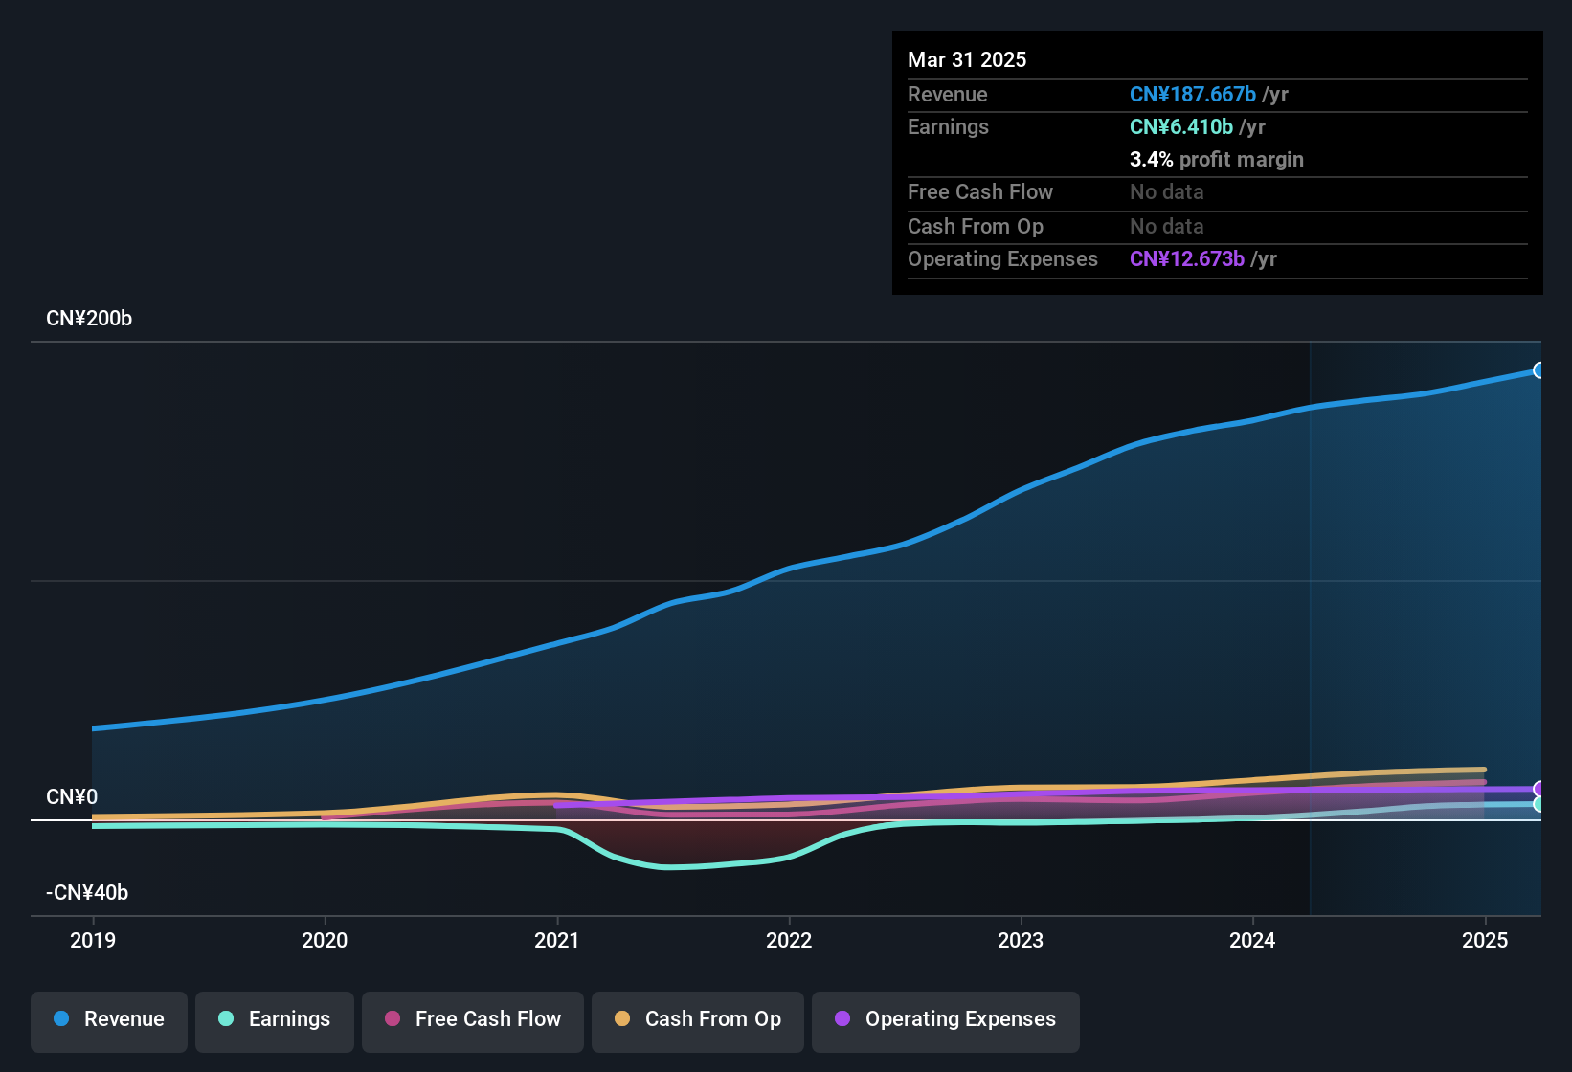Viewport: 1572px width, 1072px height.
Task: Click the Revenue tooltip row label
Action: click(x=948, y=95)
